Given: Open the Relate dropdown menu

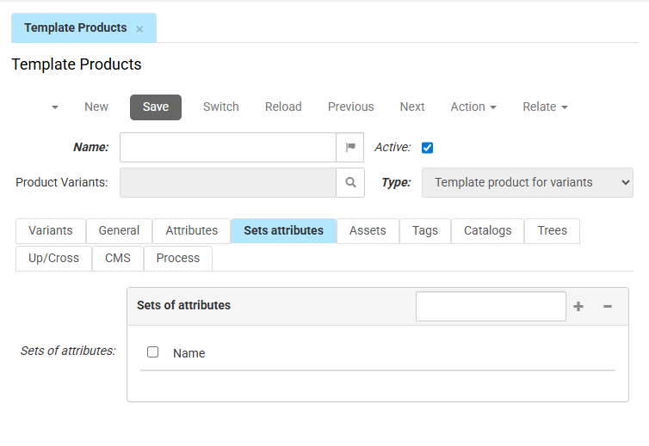Looking at the screenshot, I should tap(545, 107).
